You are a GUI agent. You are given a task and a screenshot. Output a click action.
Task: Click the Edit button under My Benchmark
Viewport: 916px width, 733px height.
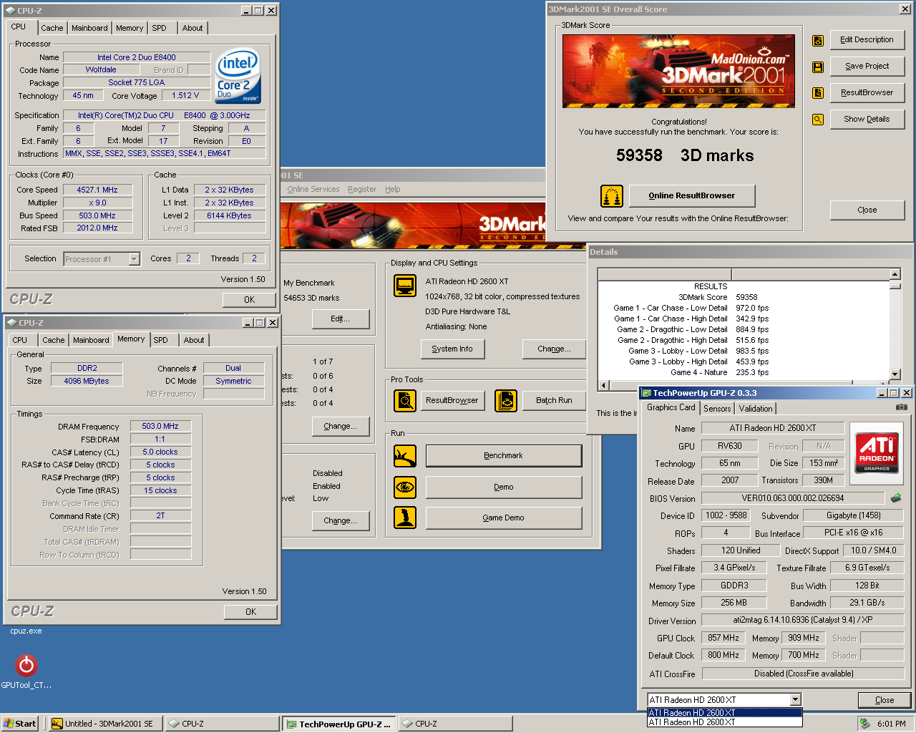[x=340, y=319]
